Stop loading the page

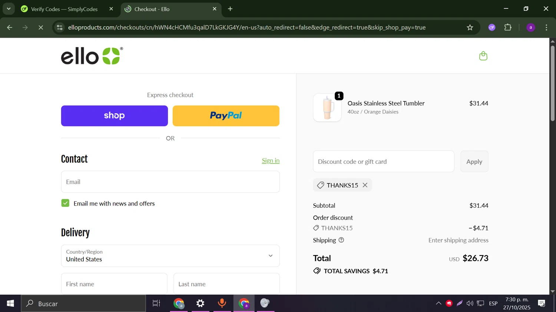point(41,27)
